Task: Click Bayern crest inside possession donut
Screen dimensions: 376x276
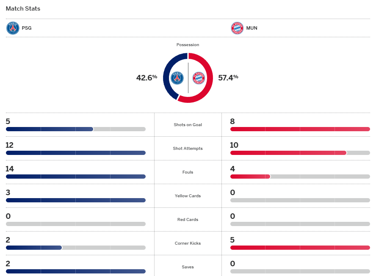Action: coord(199,78)
